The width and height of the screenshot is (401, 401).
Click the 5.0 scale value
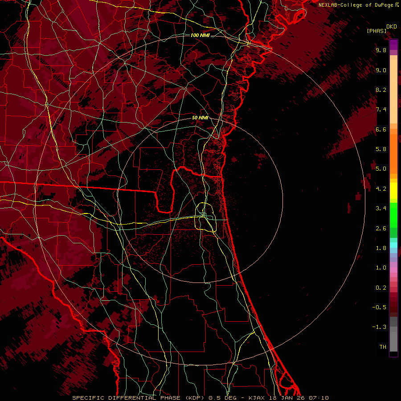(x=381, y=169)
